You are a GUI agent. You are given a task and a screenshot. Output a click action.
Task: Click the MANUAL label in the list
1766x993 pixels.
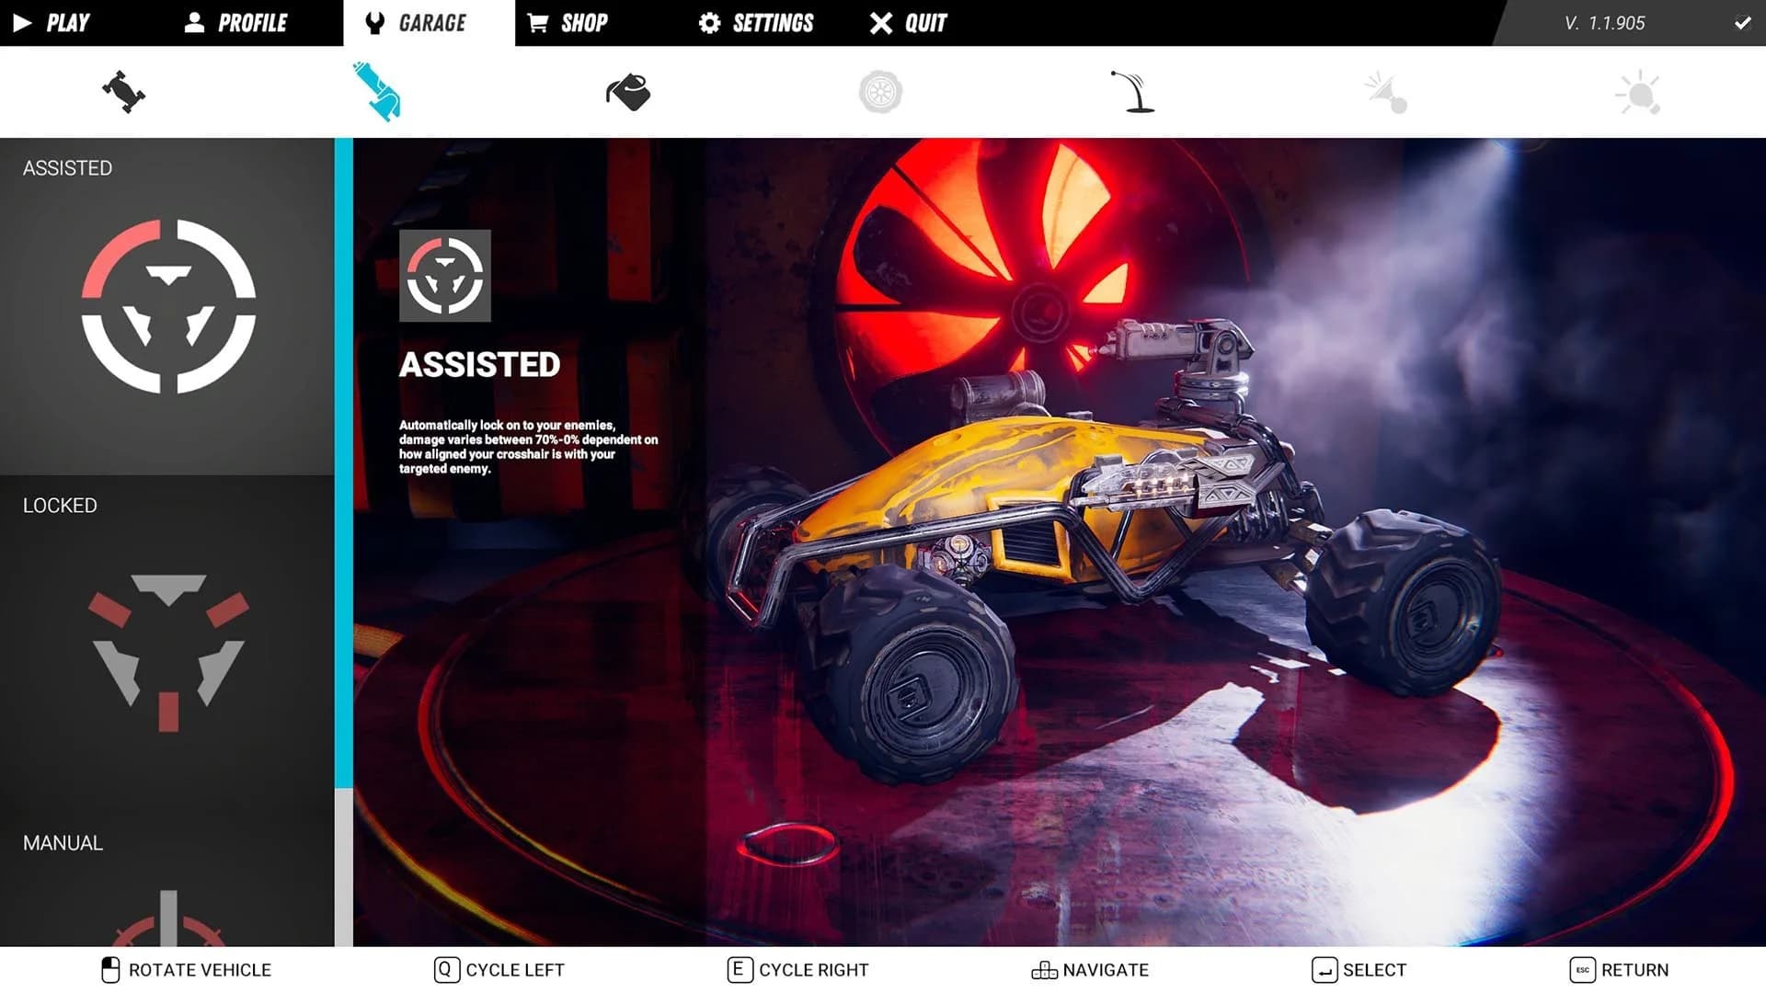[63, 843]
